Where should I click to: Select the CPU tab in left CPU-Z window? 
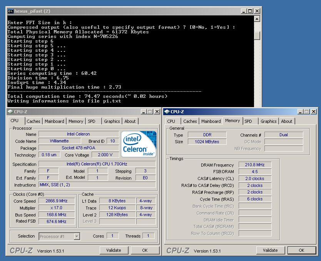(x=15, y=121)
